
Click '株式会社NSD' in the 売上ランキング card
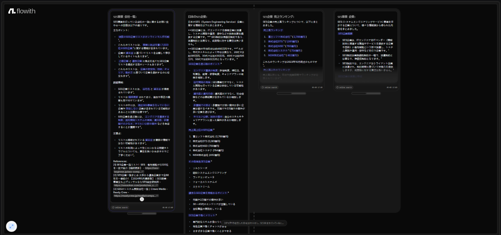point(276,46)
